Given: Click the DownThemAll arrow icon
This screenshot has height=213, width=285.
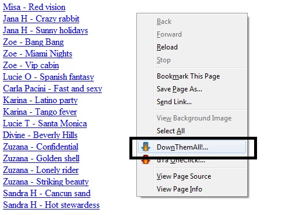Looking at the screenshot, I should (x=146, y=147).
